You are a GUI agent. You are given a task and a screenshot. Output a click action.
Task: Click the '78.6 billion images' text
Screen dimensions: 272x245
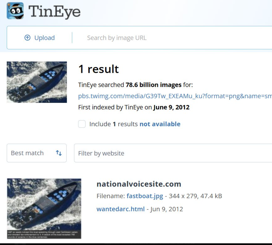click(x=154, y=85)
